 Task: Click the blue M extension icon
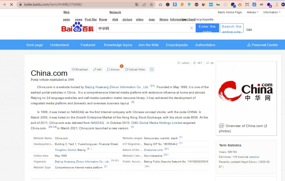(211, 4)
